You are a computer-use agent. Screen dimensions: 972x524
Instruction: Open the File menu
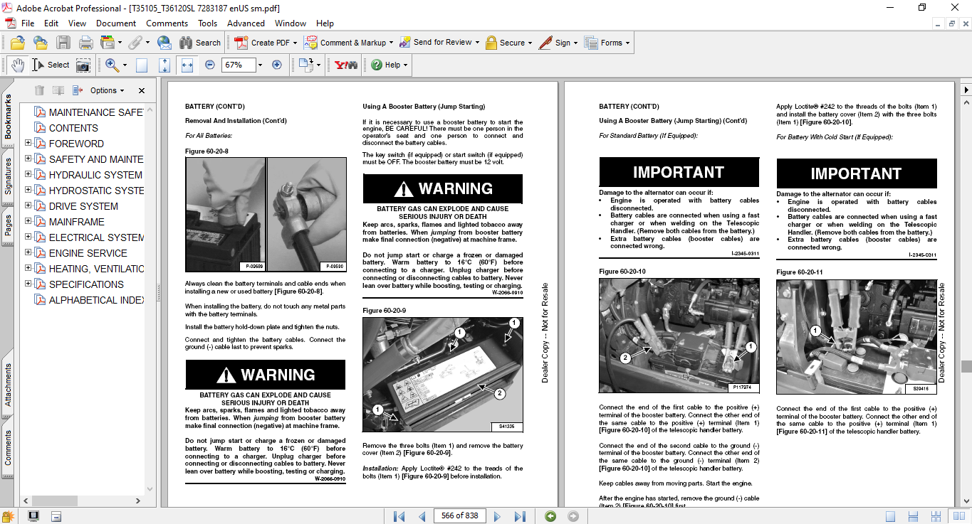coord(28,23)
